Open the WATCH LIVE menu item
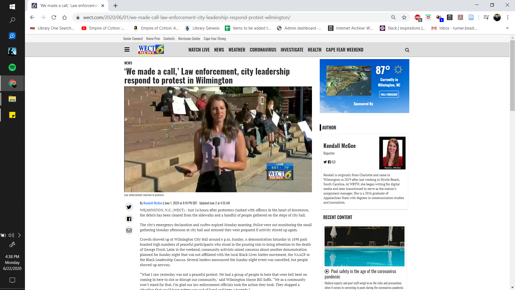Viewport: 515px width, 290px height. pyautogui.click(x=199, y=50)
